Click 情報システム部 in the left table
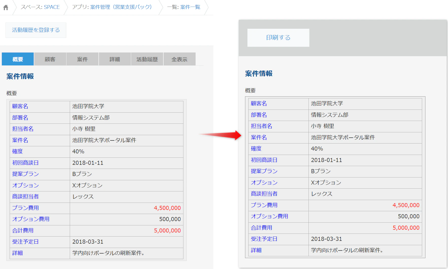 [91, 118]
